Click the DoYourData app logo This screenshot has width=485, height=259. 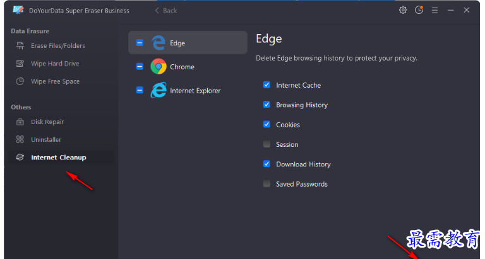coord(18,10)
